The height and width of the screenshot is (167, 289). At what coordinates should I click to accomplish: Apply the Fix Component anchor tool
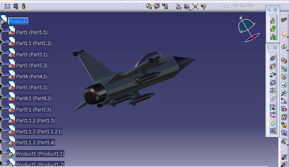tap(273, 91)
